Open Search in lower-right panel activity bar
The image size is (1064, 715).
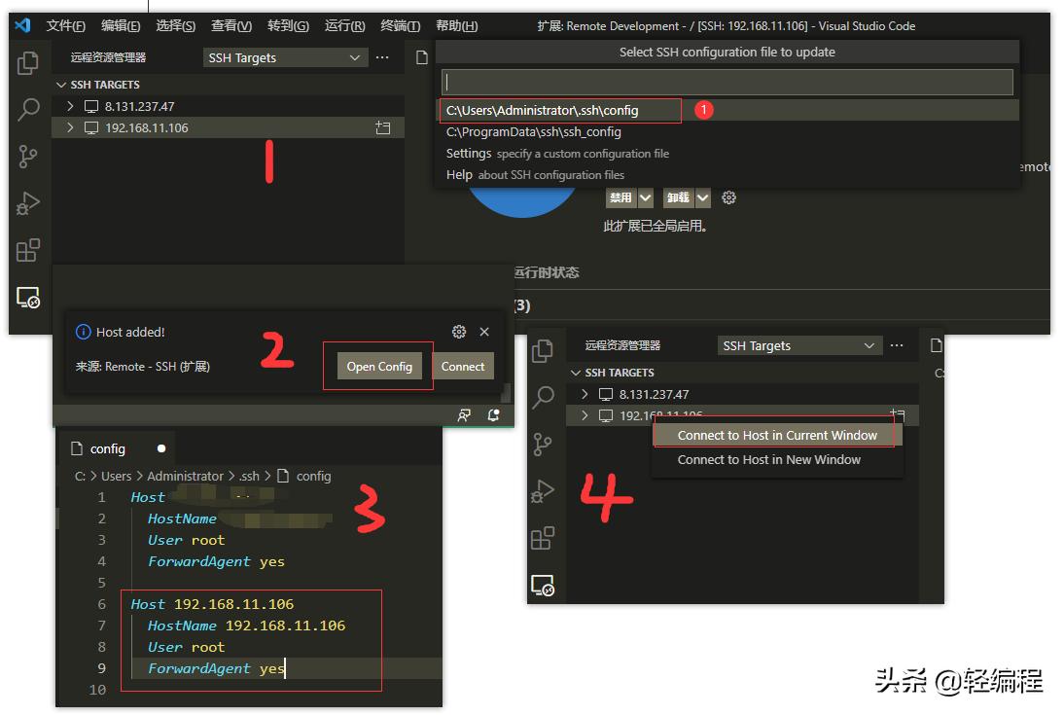point(542,397)
